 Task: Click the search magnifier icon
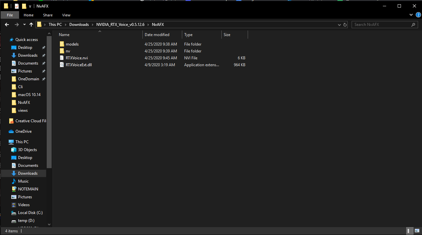coord(413,25)
